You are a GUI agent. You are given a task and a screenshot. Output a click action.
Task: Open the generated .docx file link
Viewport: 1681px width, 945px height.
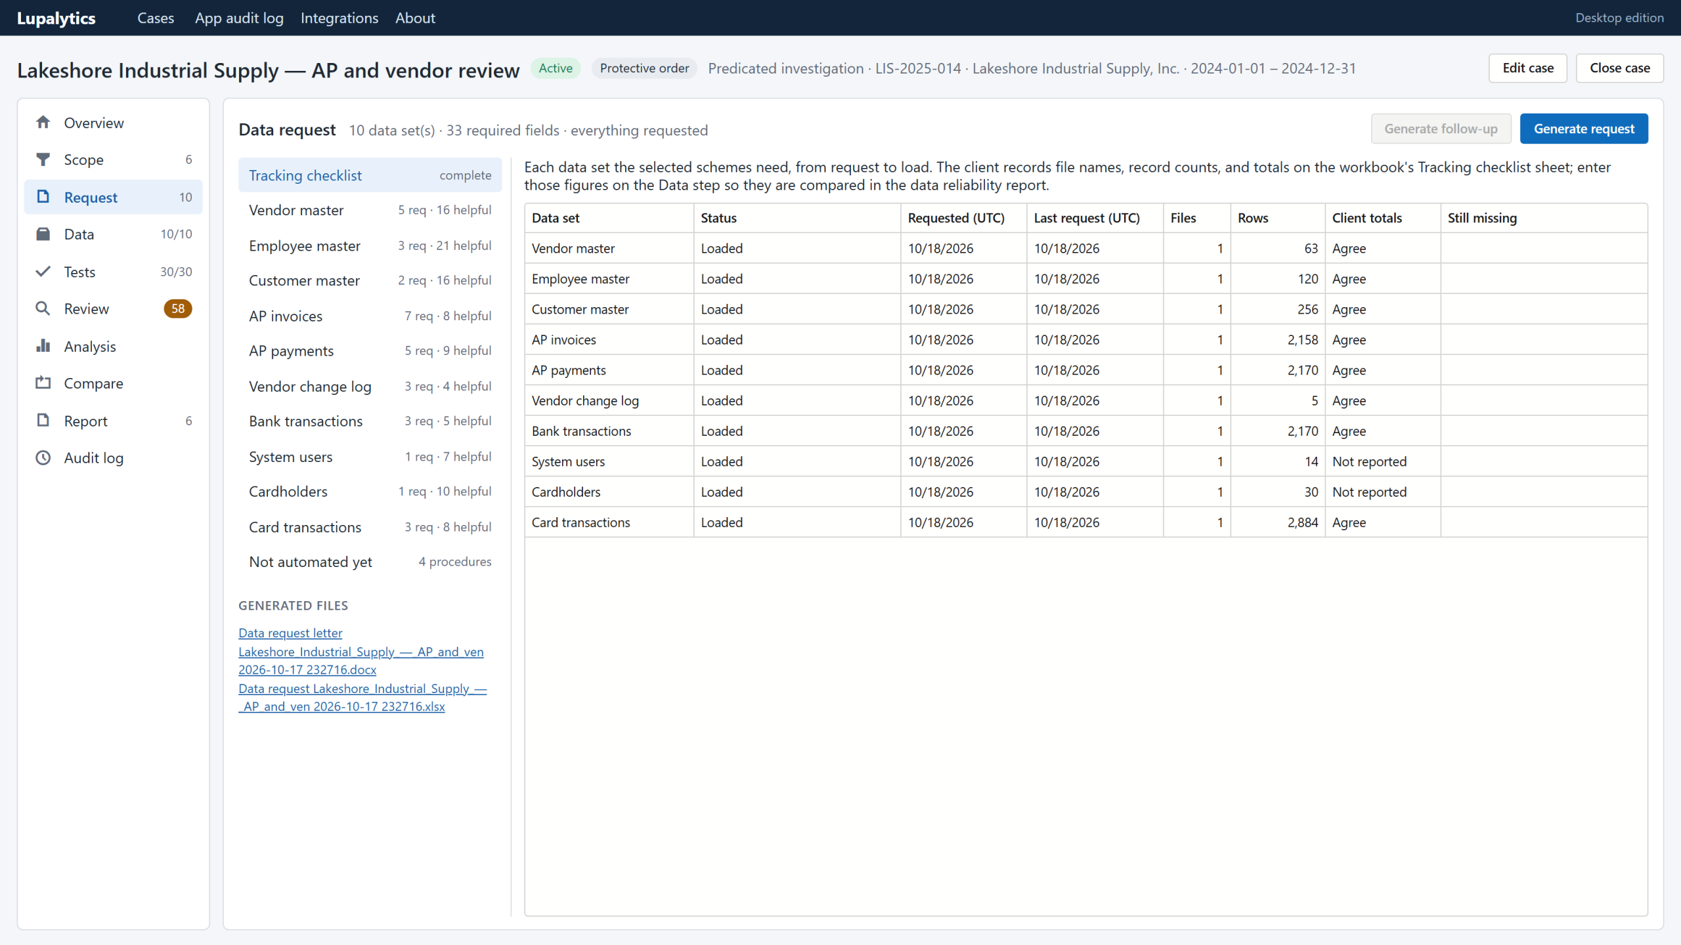click(361, 661)
